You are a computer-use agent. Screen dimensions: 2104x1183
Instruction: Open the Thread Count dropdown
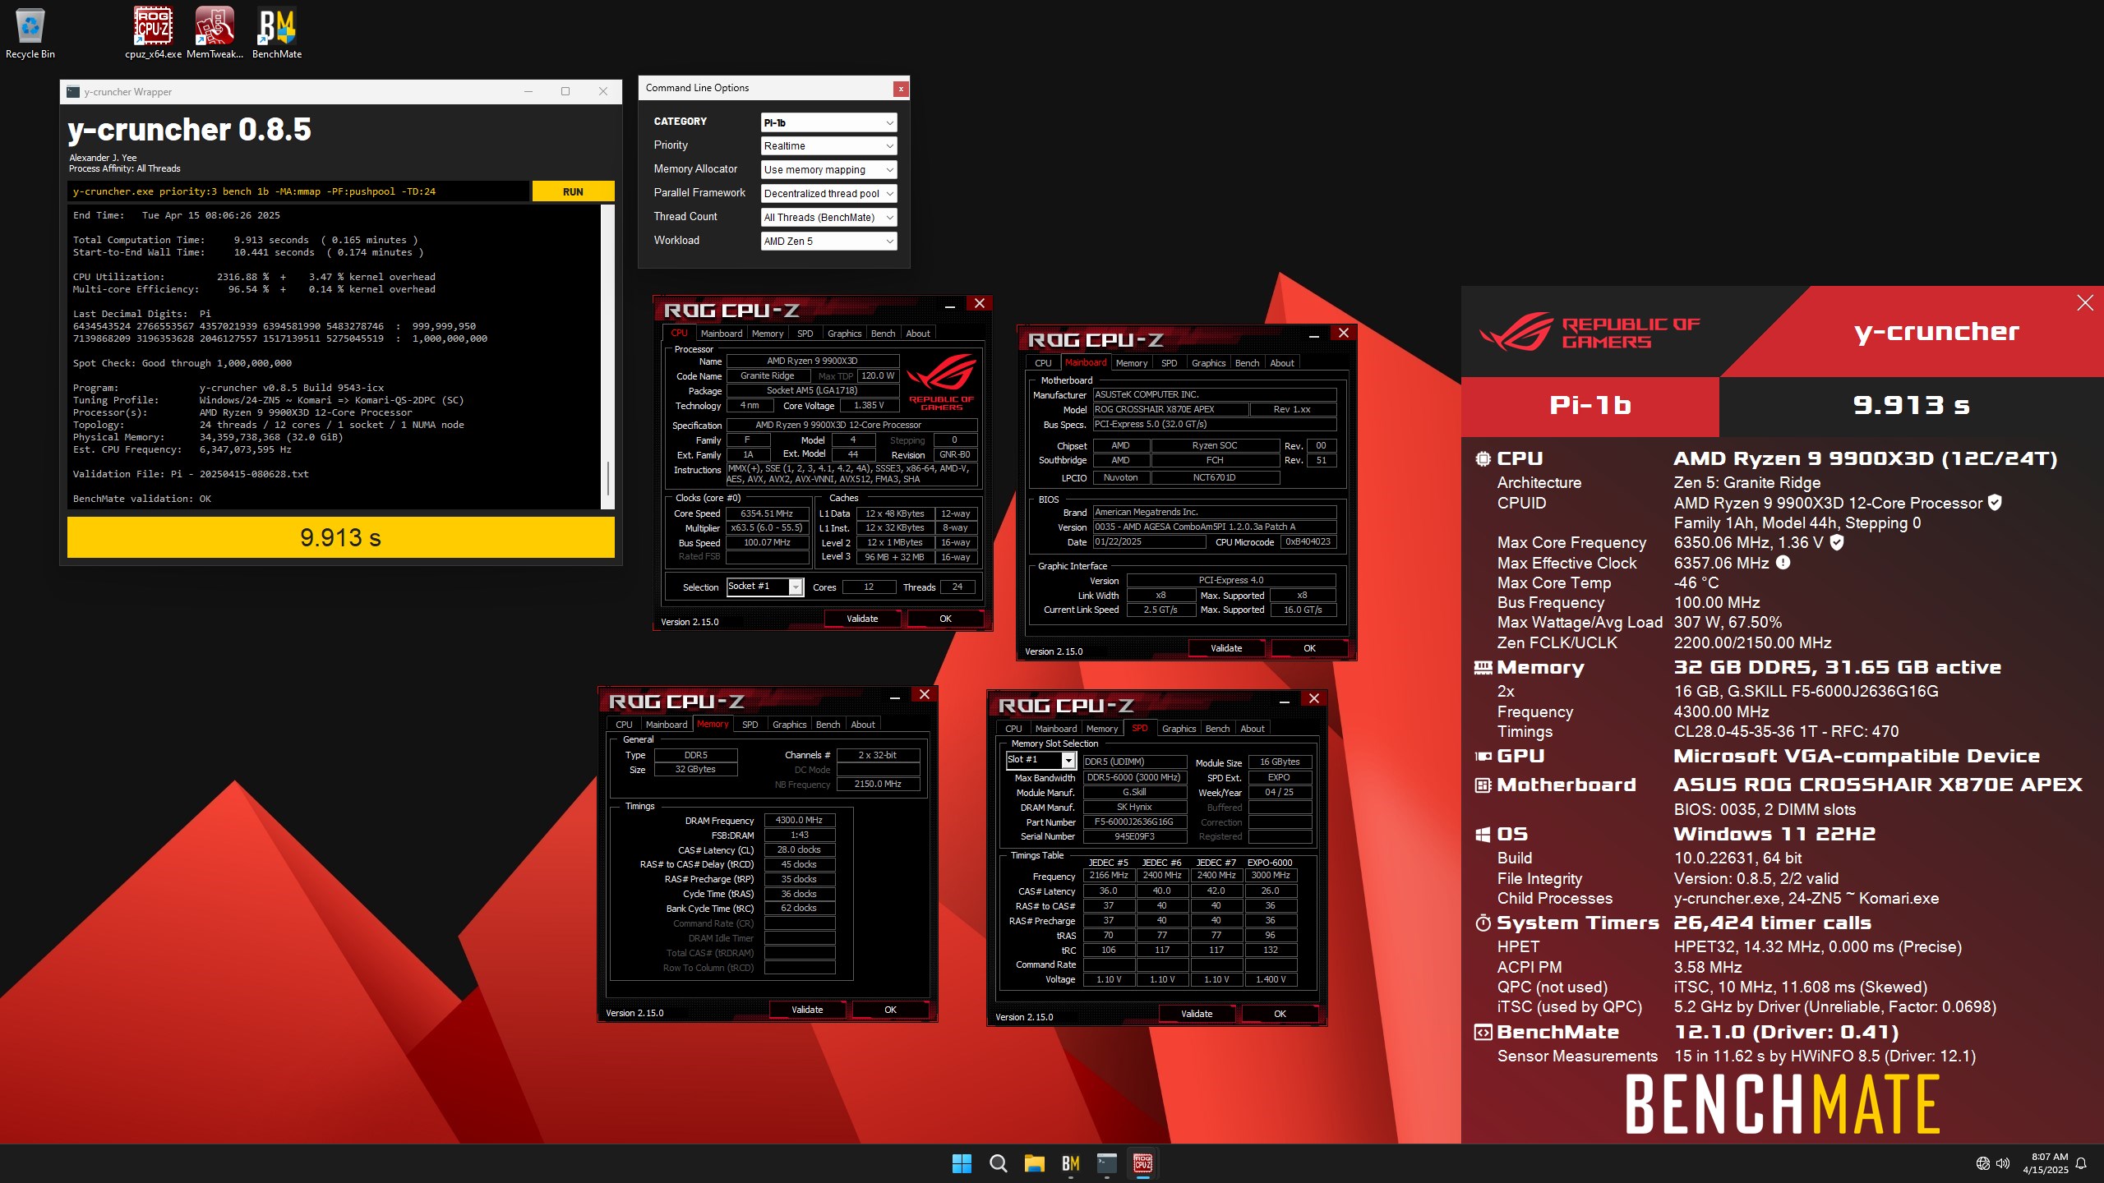[828, 218]
